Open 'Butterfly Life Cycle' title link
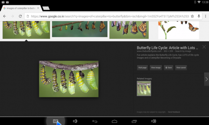Image resolution: width=209 pixels, height=125 pixels. (x=168, y=48)
